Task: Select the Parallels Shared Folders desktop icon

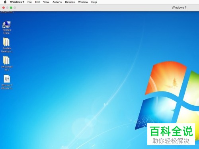Action: tap(7, 27)
